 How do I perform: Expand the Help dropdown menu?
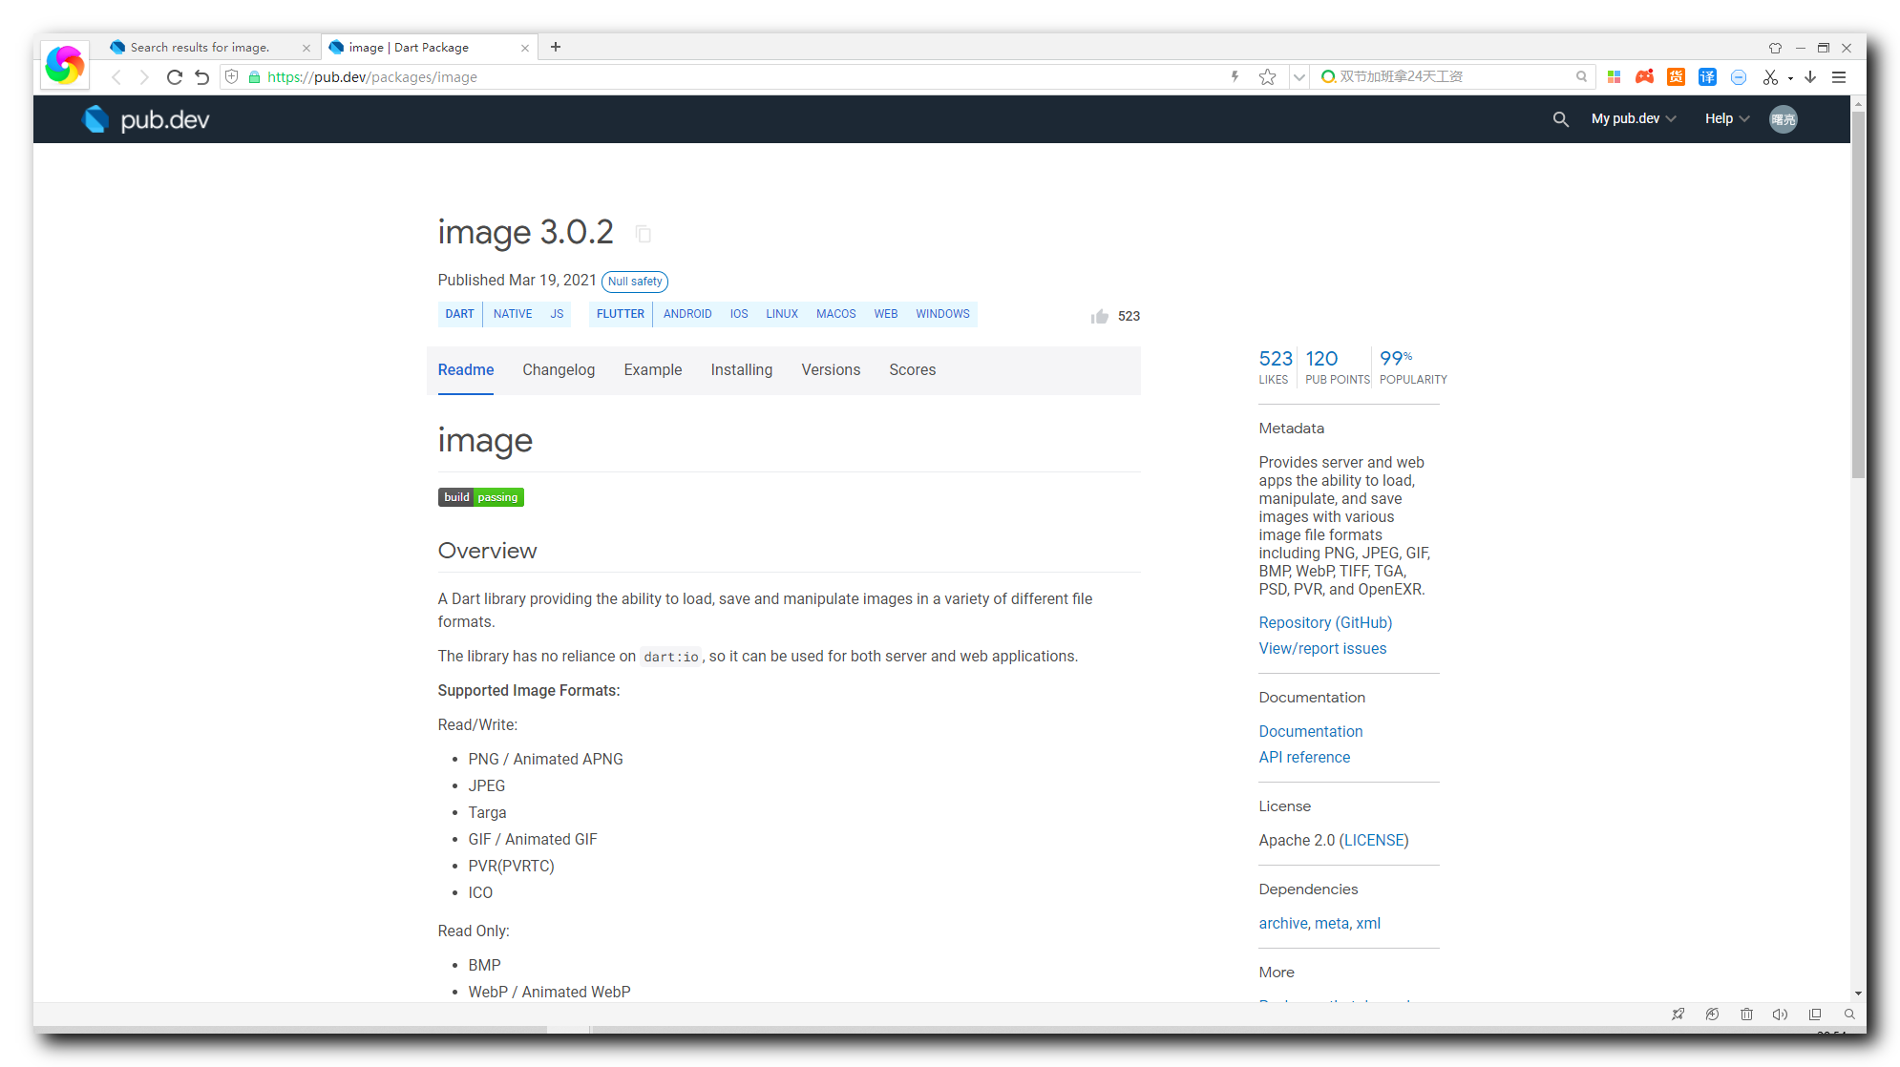point(1727,119)
